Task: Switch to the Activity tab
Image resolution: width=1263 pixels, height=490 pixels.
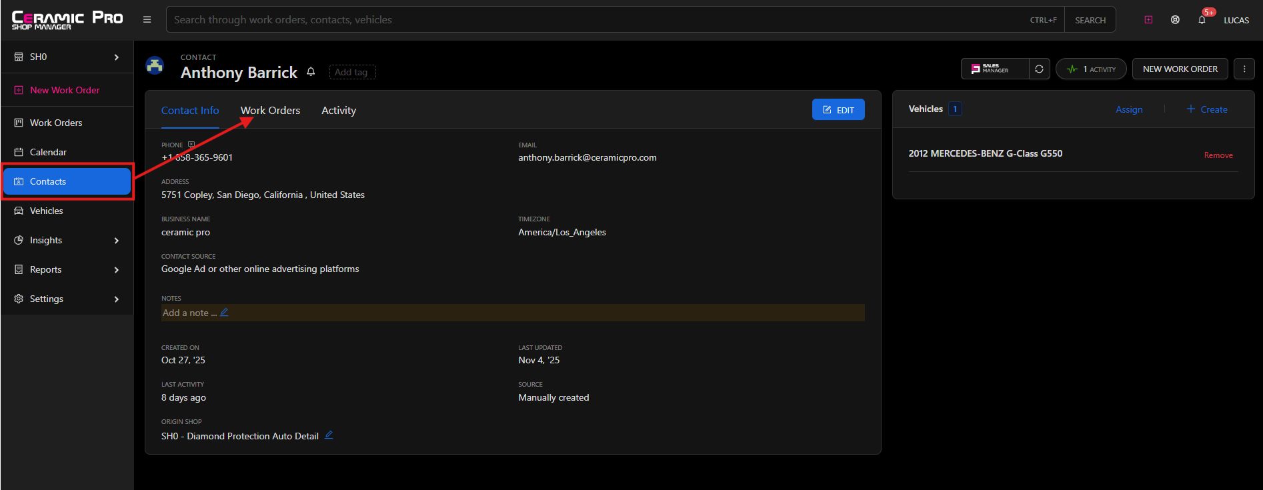Action: (339, 110)
